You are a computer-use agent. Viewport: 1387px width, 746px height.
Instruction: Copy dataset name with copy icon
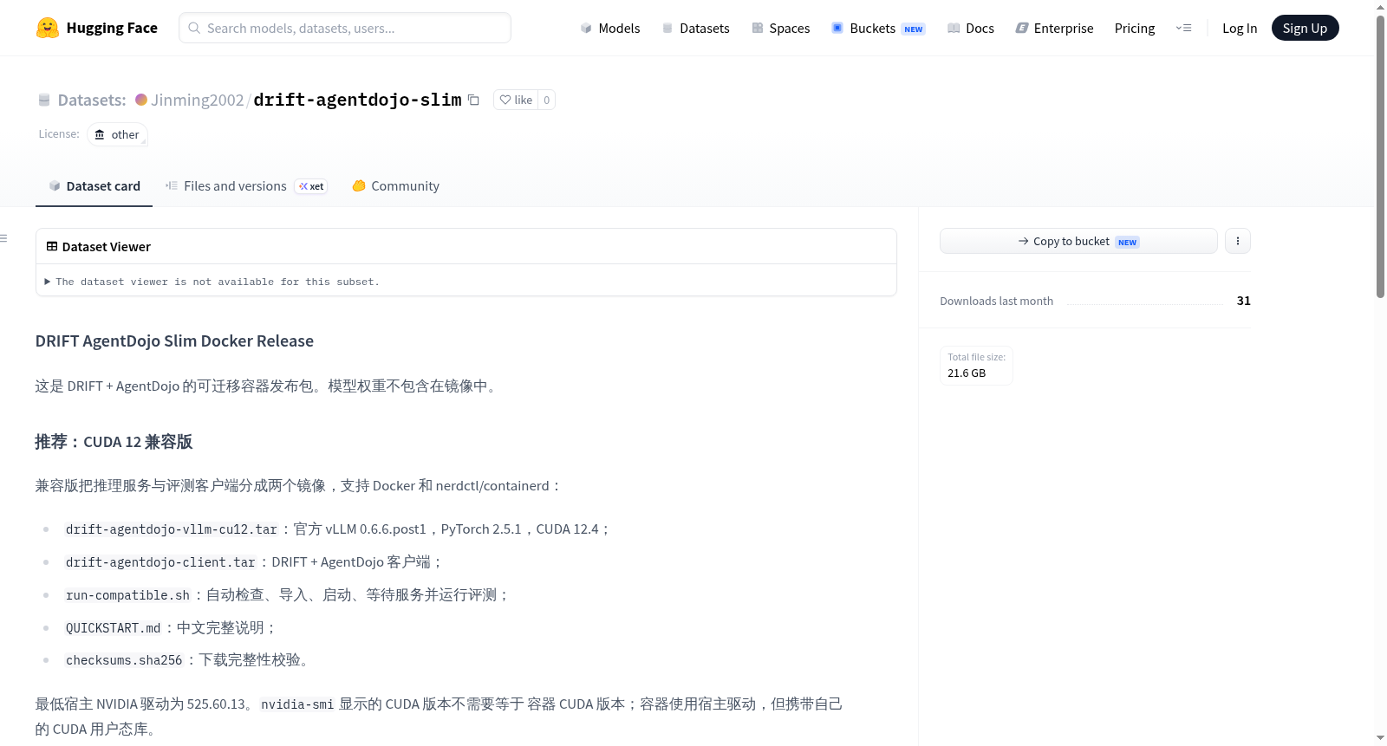(x=473, y=100)
